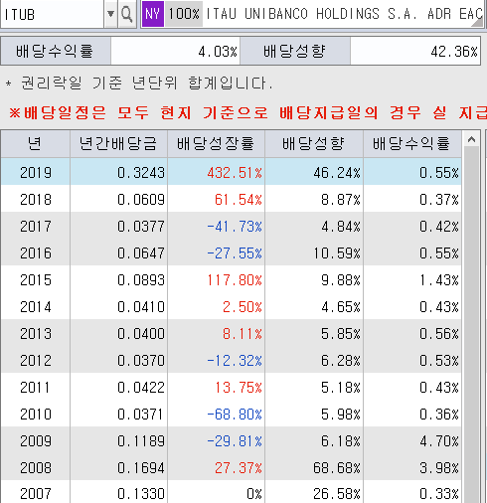
Task: Click annual dividend value 0.0410
Action: 141,307
